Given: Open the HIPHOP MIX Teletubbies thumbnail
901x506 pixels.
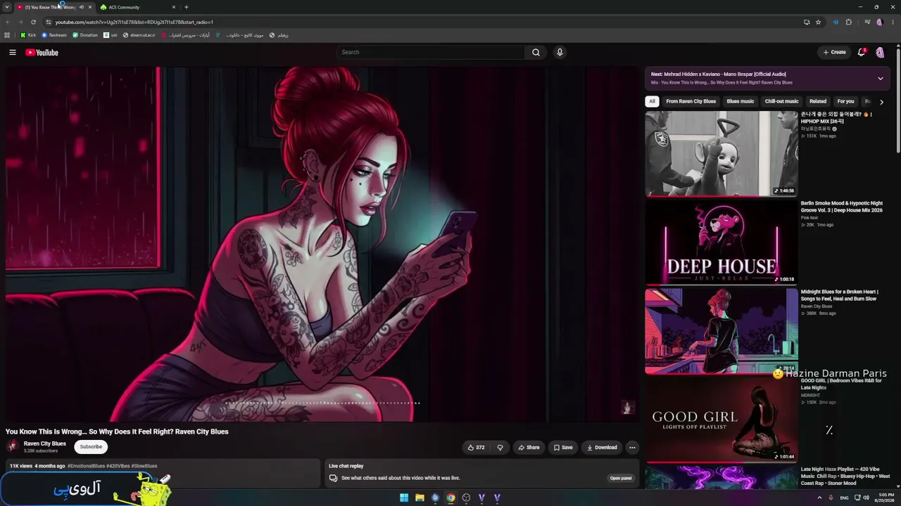Looking at the screenshot, I should (722, 154).
